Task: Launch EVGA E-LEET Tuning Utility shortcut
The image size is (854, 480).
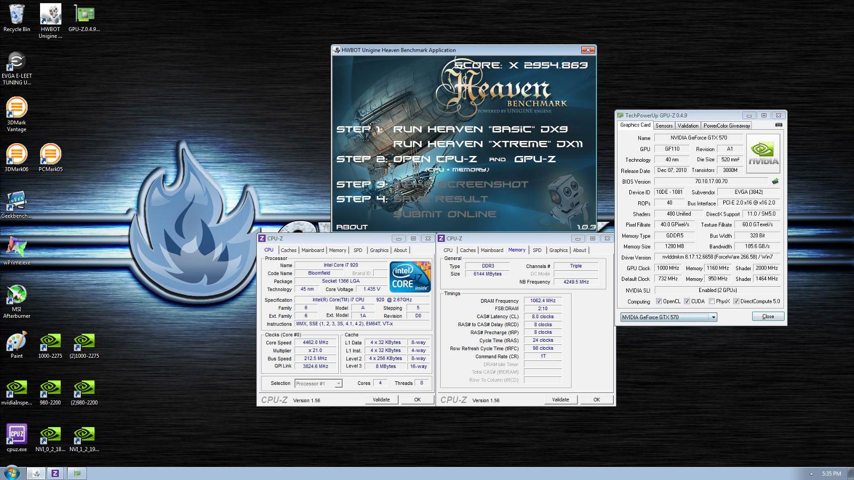Action: click(17, 68)
